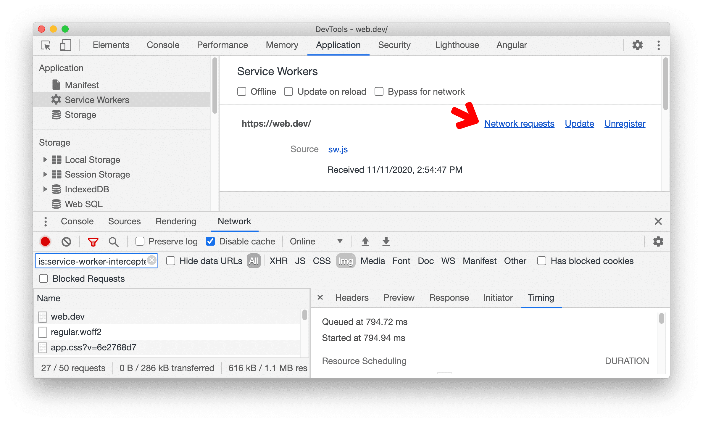Click the search magnifier icon in Network
Screen dimensions: 703x422
pyautogui.click(x=112, y=241)
